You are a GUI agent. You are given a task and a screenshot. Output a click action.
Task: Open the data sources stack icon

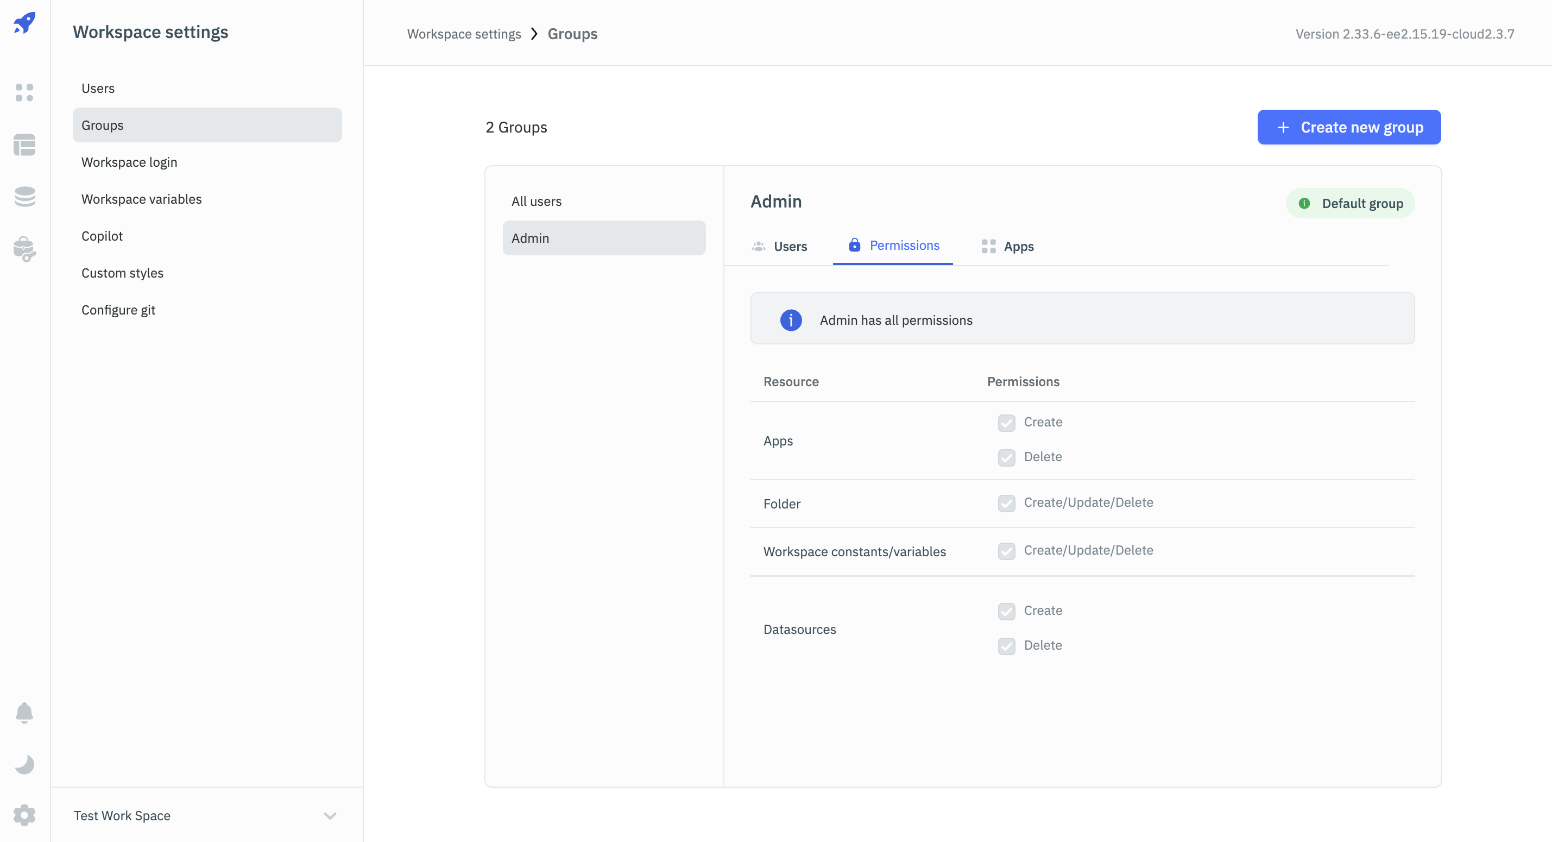[x=24, y=197]
